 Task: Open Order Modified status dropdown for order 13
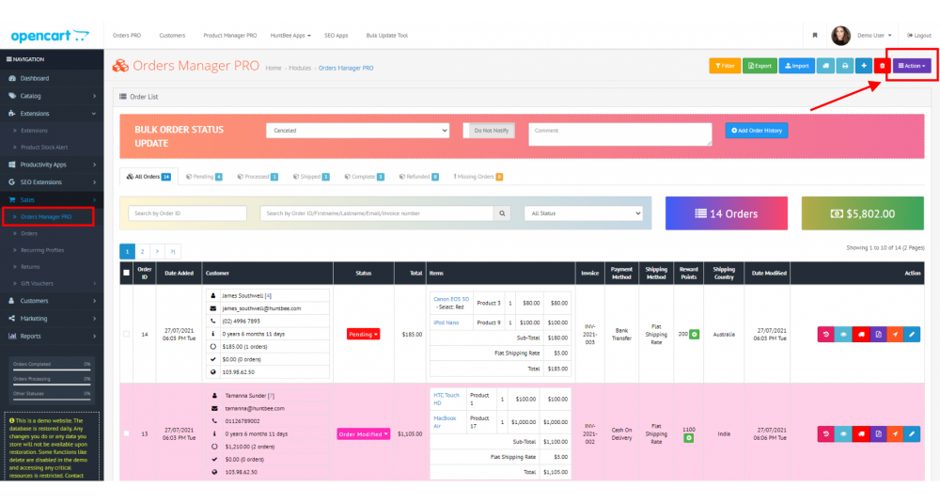click(x=363, y=434)
